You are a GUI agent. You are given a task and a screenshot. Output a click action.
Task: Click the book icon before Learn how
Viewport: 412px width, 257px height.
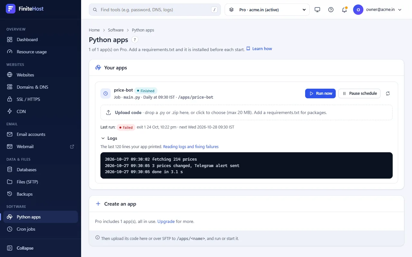pyautogui.click(x=248, y=49)
